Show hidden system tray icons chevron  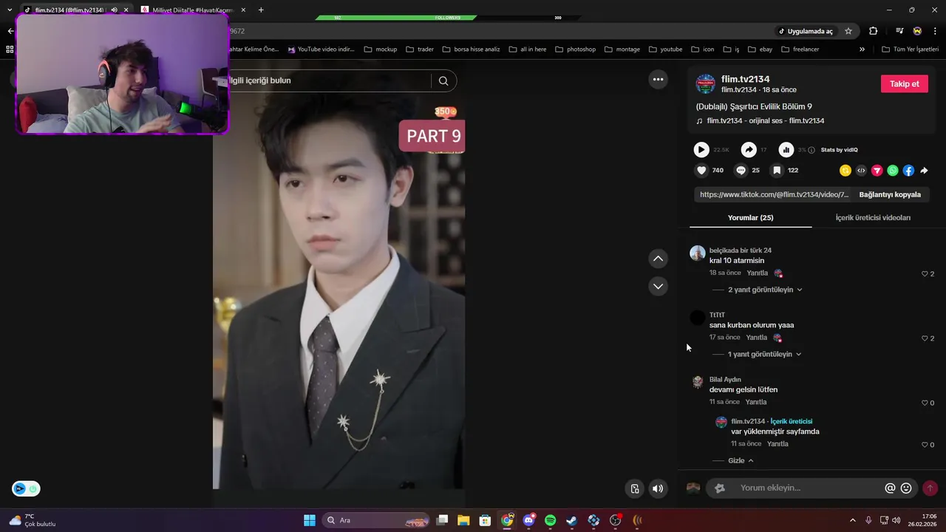click(x=852, y=520)
